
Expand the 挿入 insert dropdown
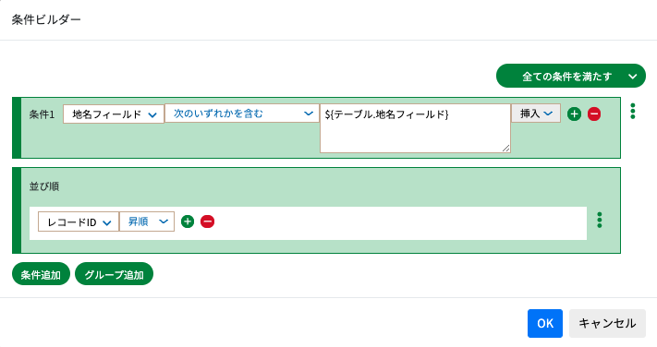pos(536,113)
